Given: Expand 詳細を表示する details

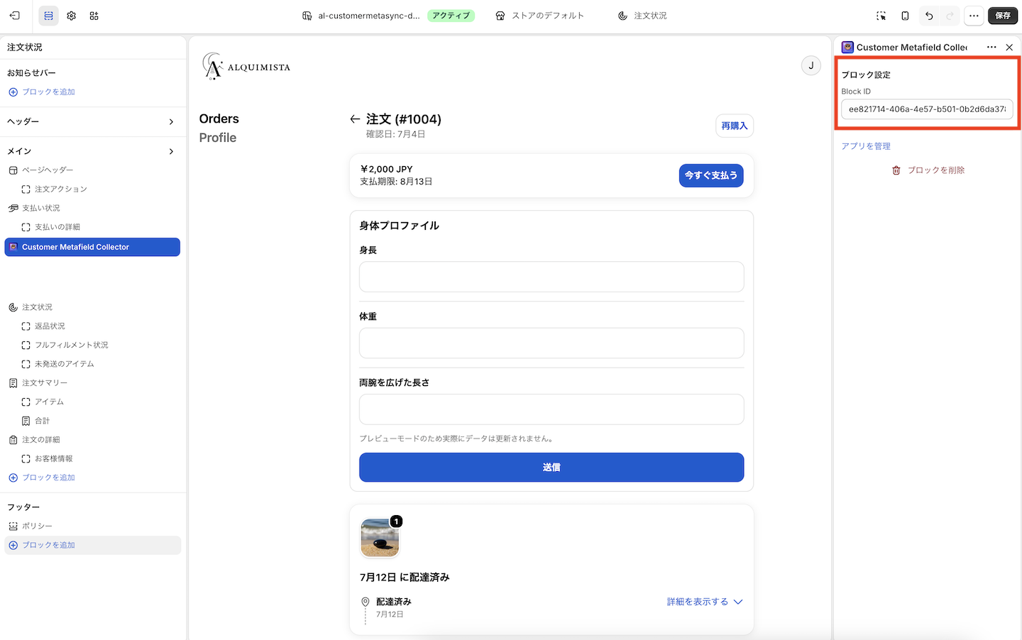Looking at the screenshot, I should [705, 602].
